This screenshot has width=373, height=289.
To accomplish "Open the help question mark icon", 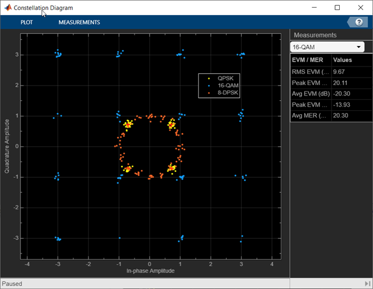I will pyautogui.click(x=358, y=22).
